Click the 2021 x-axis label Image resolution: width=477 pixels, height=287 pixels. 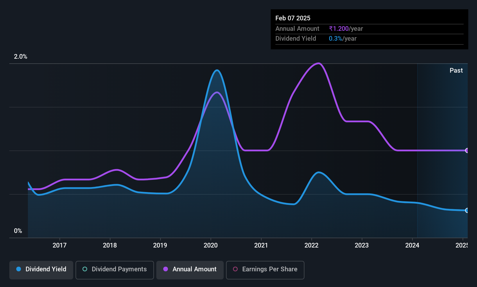tap(261, 245)
